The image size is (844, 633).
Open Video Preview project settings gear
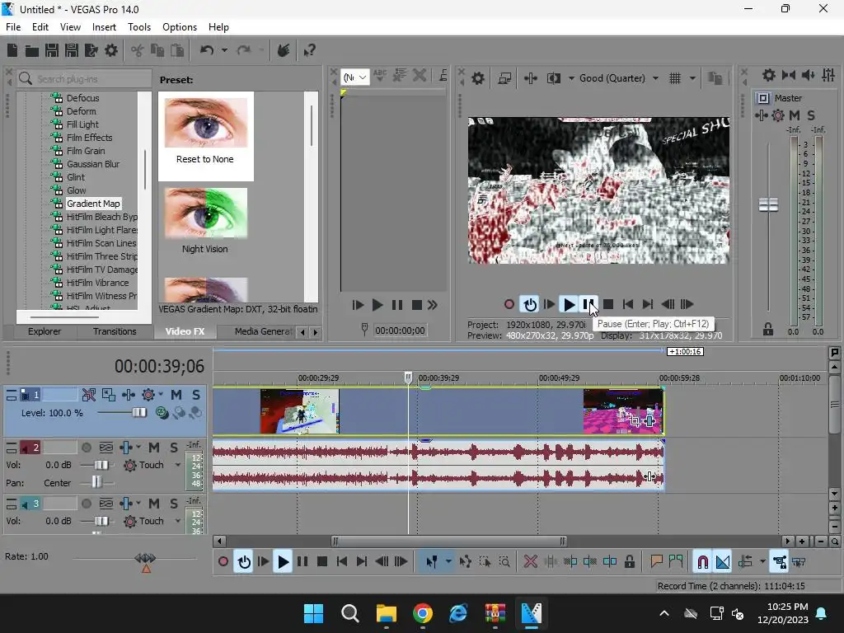[x=477, y=78]
